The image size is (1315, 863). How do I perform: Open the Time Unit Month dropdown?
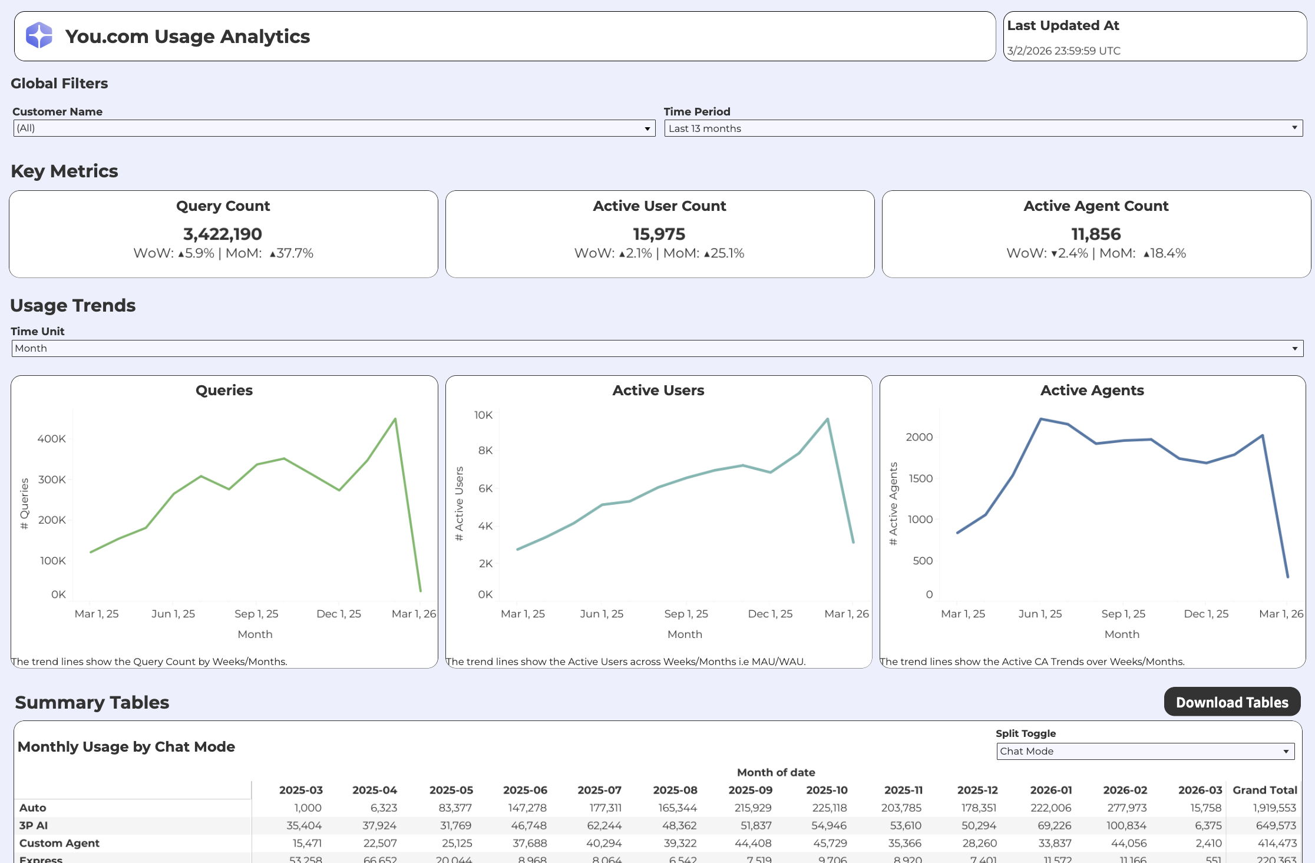pos(657,348)
